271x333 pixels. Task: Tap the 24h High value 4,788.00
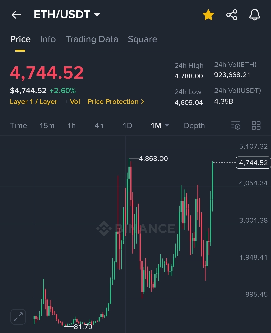(189, 76)
